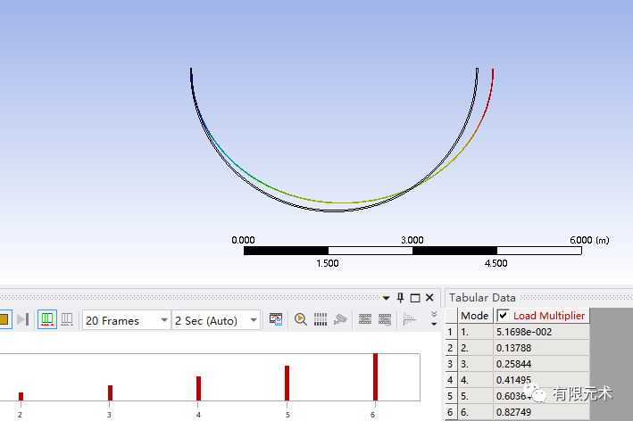Click the zoom-to-fit animation magnifier icon
633x421 pixels.
click(300, 320)
